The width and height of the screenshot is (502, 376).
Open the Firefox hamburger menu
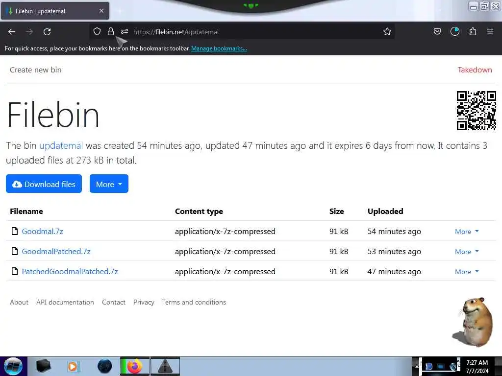(x=490, y=31)
